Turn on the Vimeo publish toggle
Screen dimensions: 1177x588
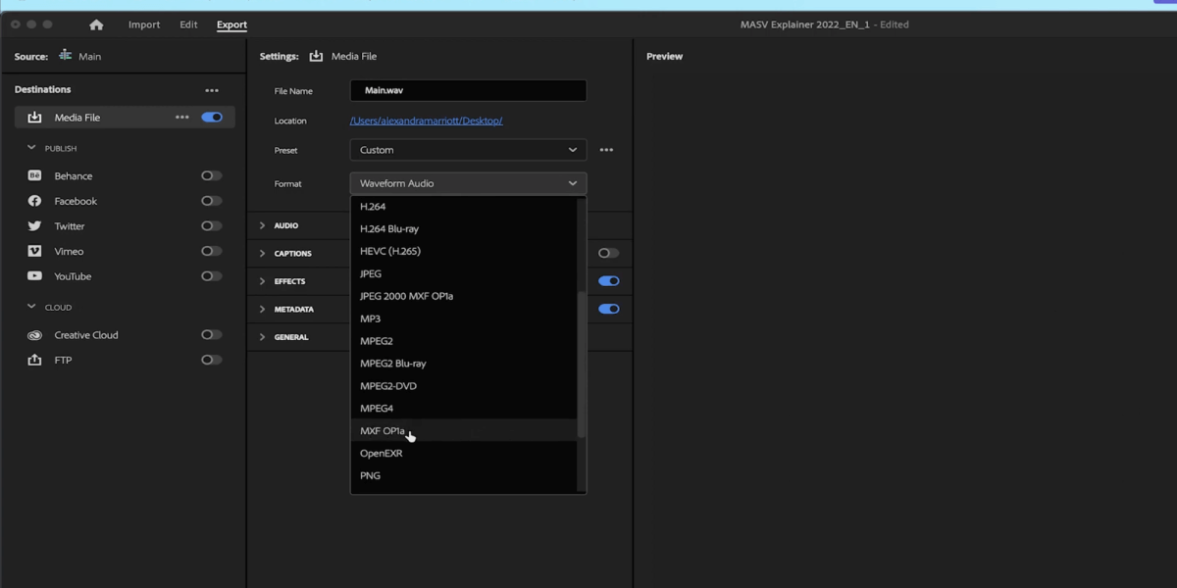click(212, 251)
